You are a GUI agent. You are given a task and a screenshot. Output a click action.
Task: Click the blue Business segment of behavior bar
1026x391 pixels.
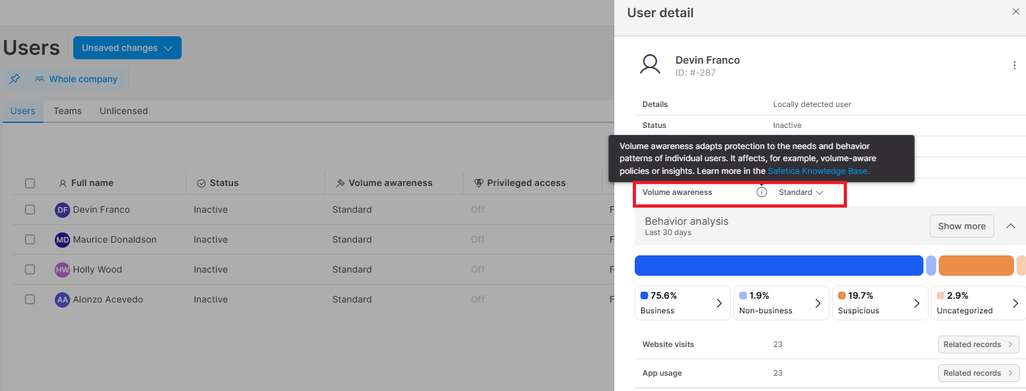(x=778, y=266)
